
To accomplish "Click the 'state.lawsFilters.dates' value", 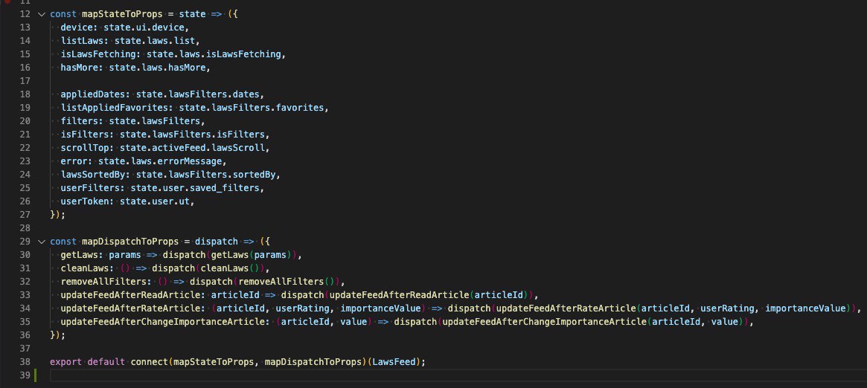I will click(x=198, y=94).
